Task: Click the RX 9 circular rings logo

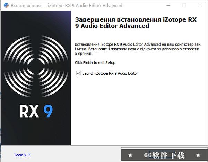Action: click(36, 66)
